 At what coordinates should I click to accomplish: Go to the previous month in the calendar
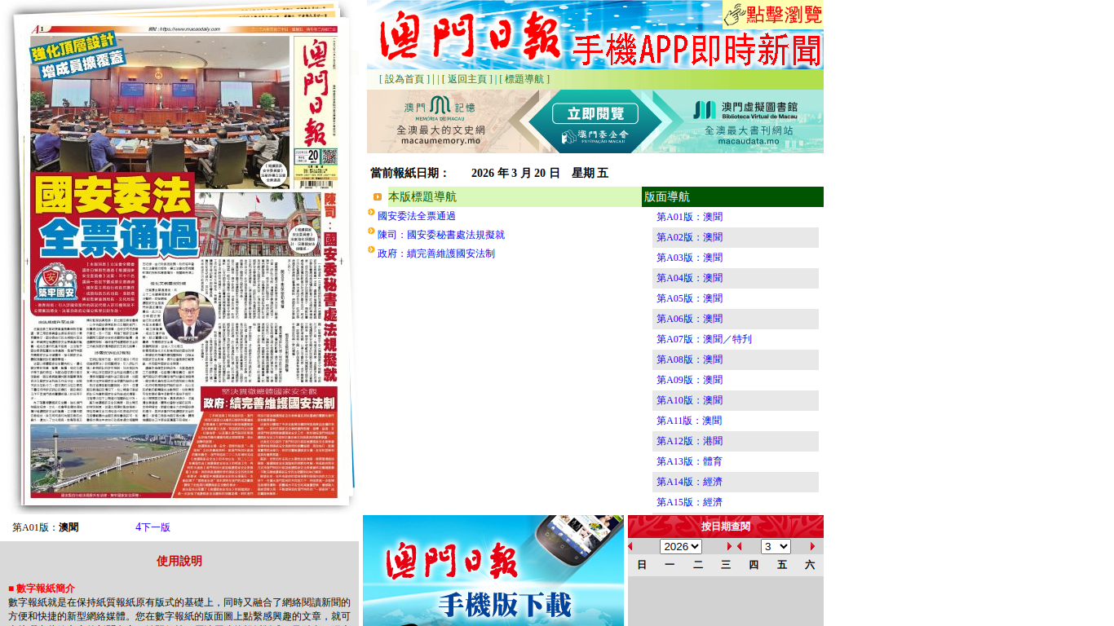click(x=740, y=547)
